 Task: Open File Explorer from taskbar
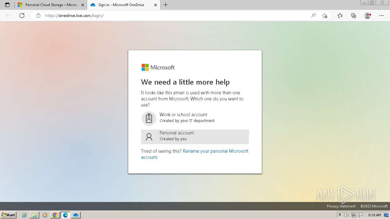34,215
